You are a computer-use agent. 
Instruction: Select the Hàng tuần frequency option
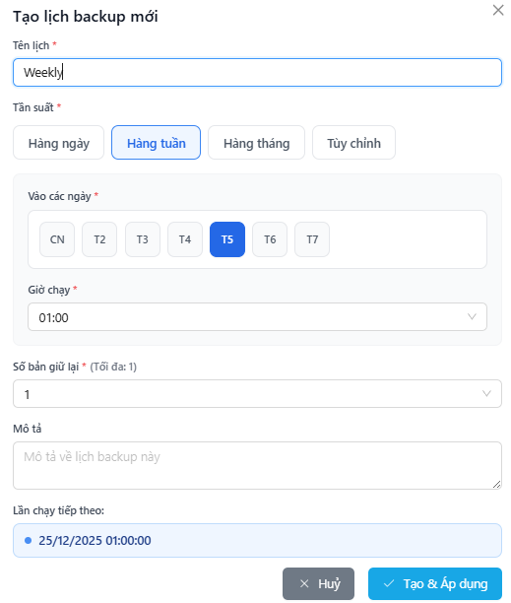tap(156, 143)
